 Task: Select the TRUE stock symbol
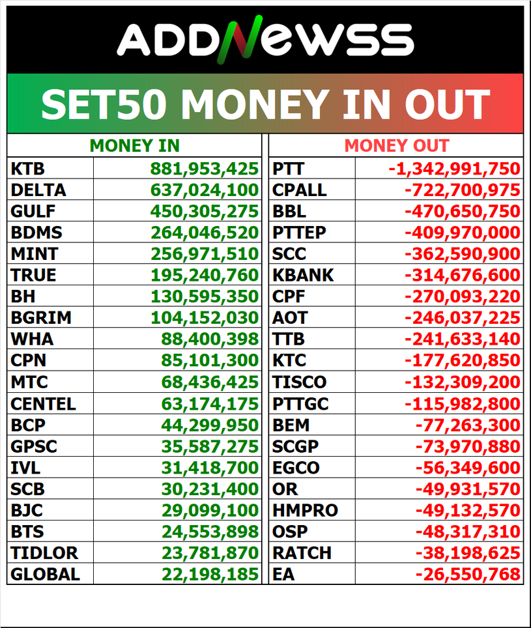coord(34,275)
